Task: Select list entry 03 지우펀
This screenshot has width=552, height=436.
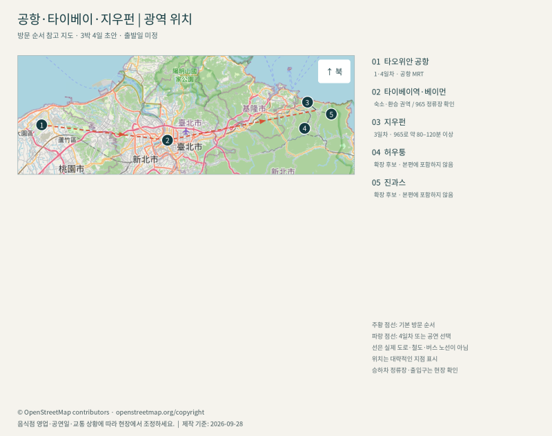Action: click(388, 122)
